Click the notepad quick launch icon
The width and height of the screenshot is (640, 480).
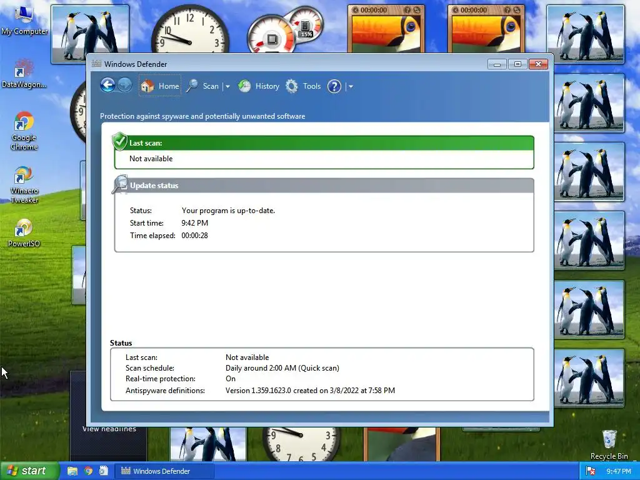click(x=104, y=471)
